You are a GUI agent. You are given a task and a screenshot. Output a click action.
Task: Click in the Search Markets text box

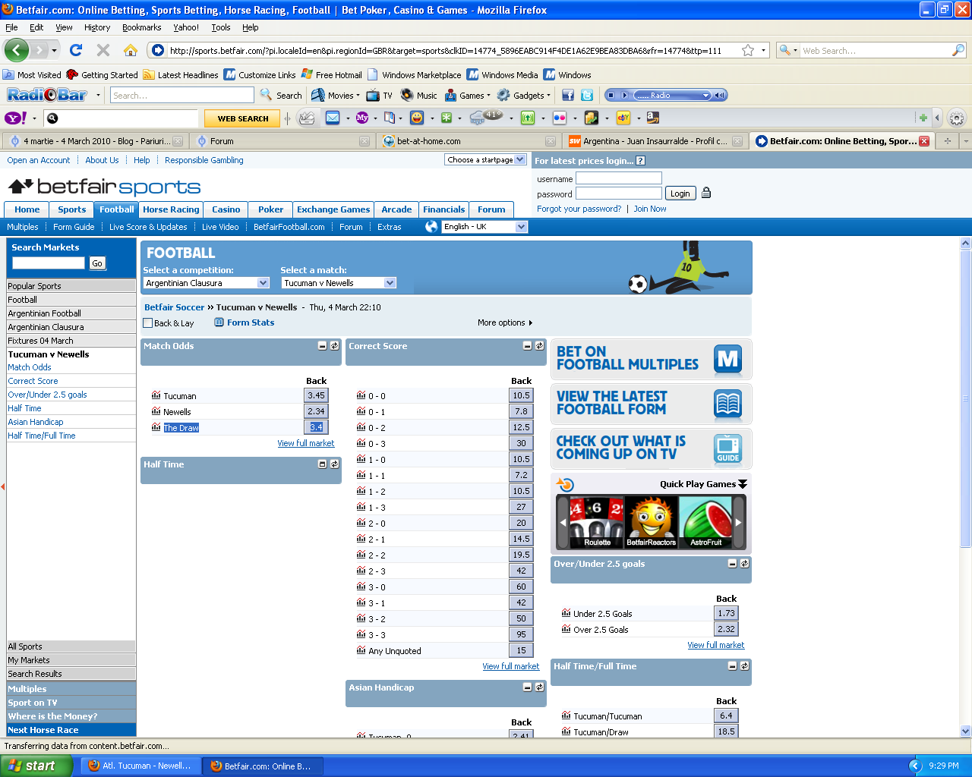click(x=49, y=263)
